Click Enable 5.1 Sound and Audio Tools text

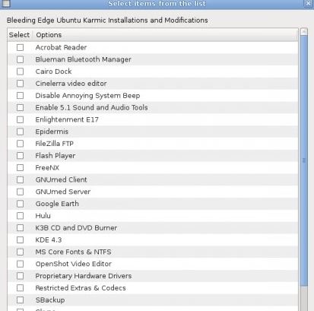91,108
